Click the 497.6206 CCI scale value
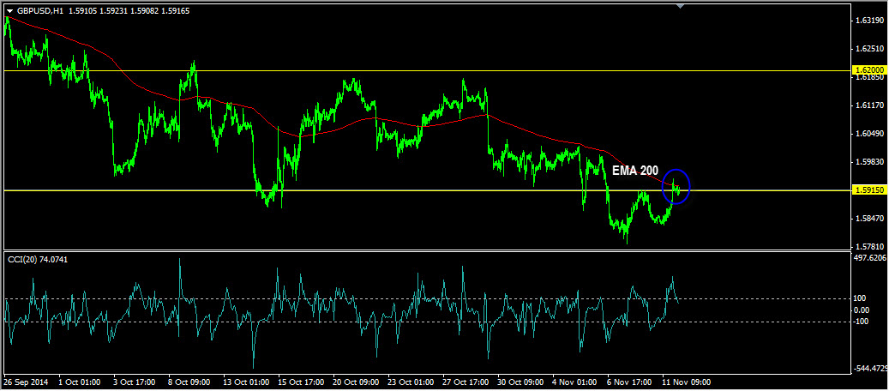889x391 pixels. (871, 257)
